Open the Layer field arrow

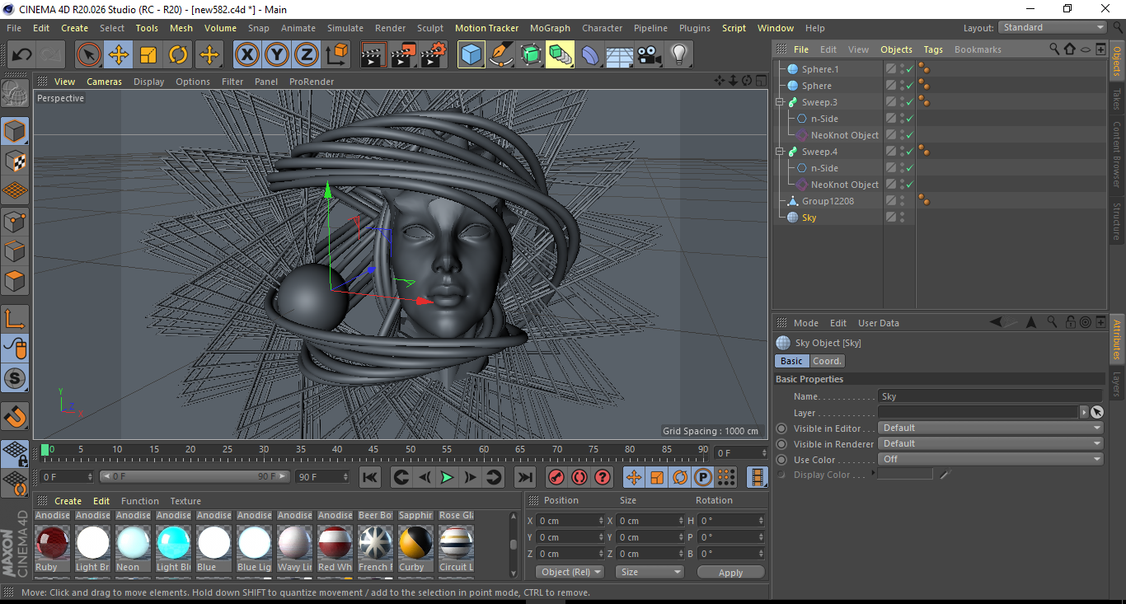tap(1083, 412)
